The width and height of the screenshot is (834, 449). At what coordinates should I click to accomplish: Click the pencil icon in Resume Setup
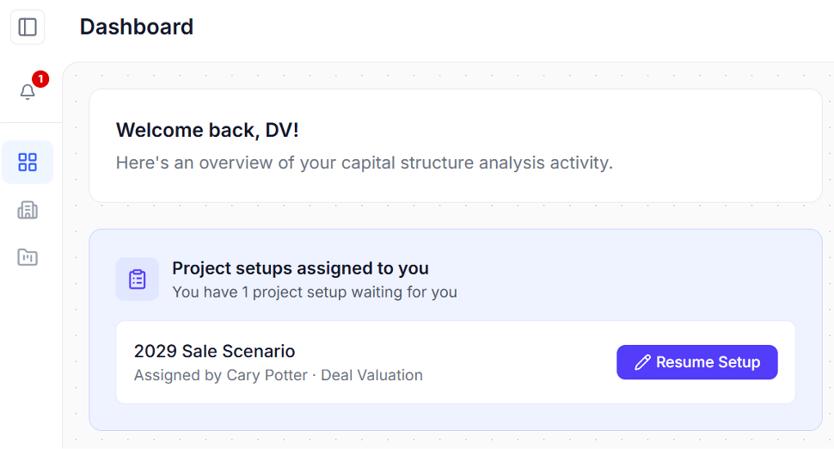[x=642, y=362]
